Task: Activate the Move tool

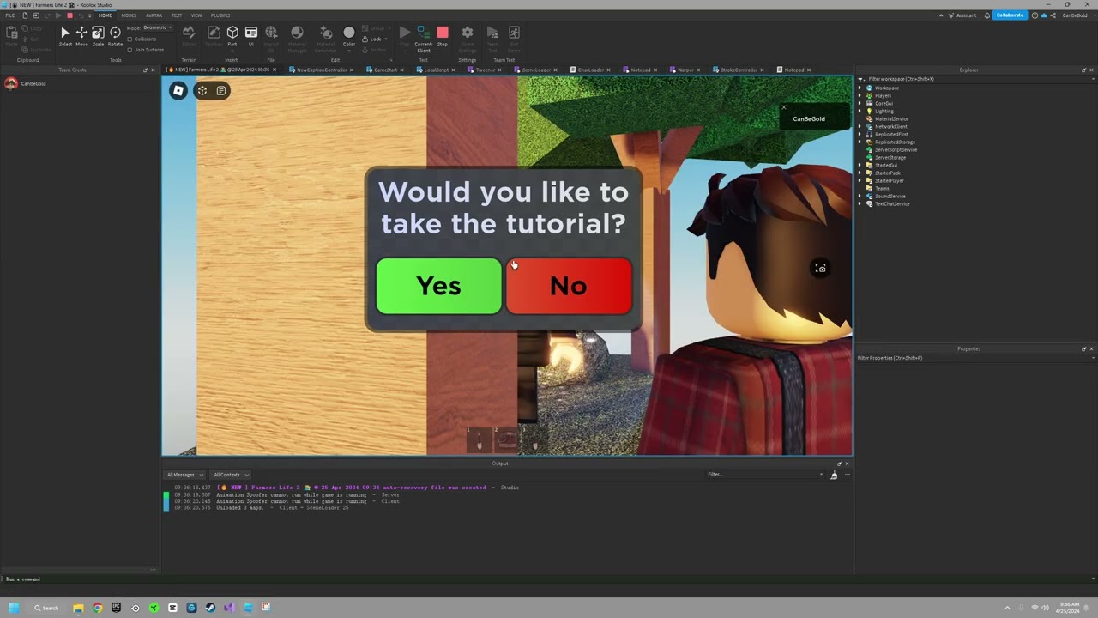Action: click(x=81, y=36)
